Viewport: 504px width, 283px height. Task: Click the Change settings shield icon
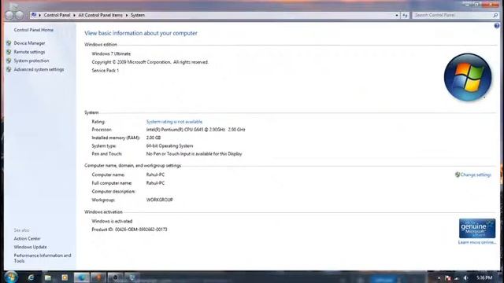[x=458, y=175]
